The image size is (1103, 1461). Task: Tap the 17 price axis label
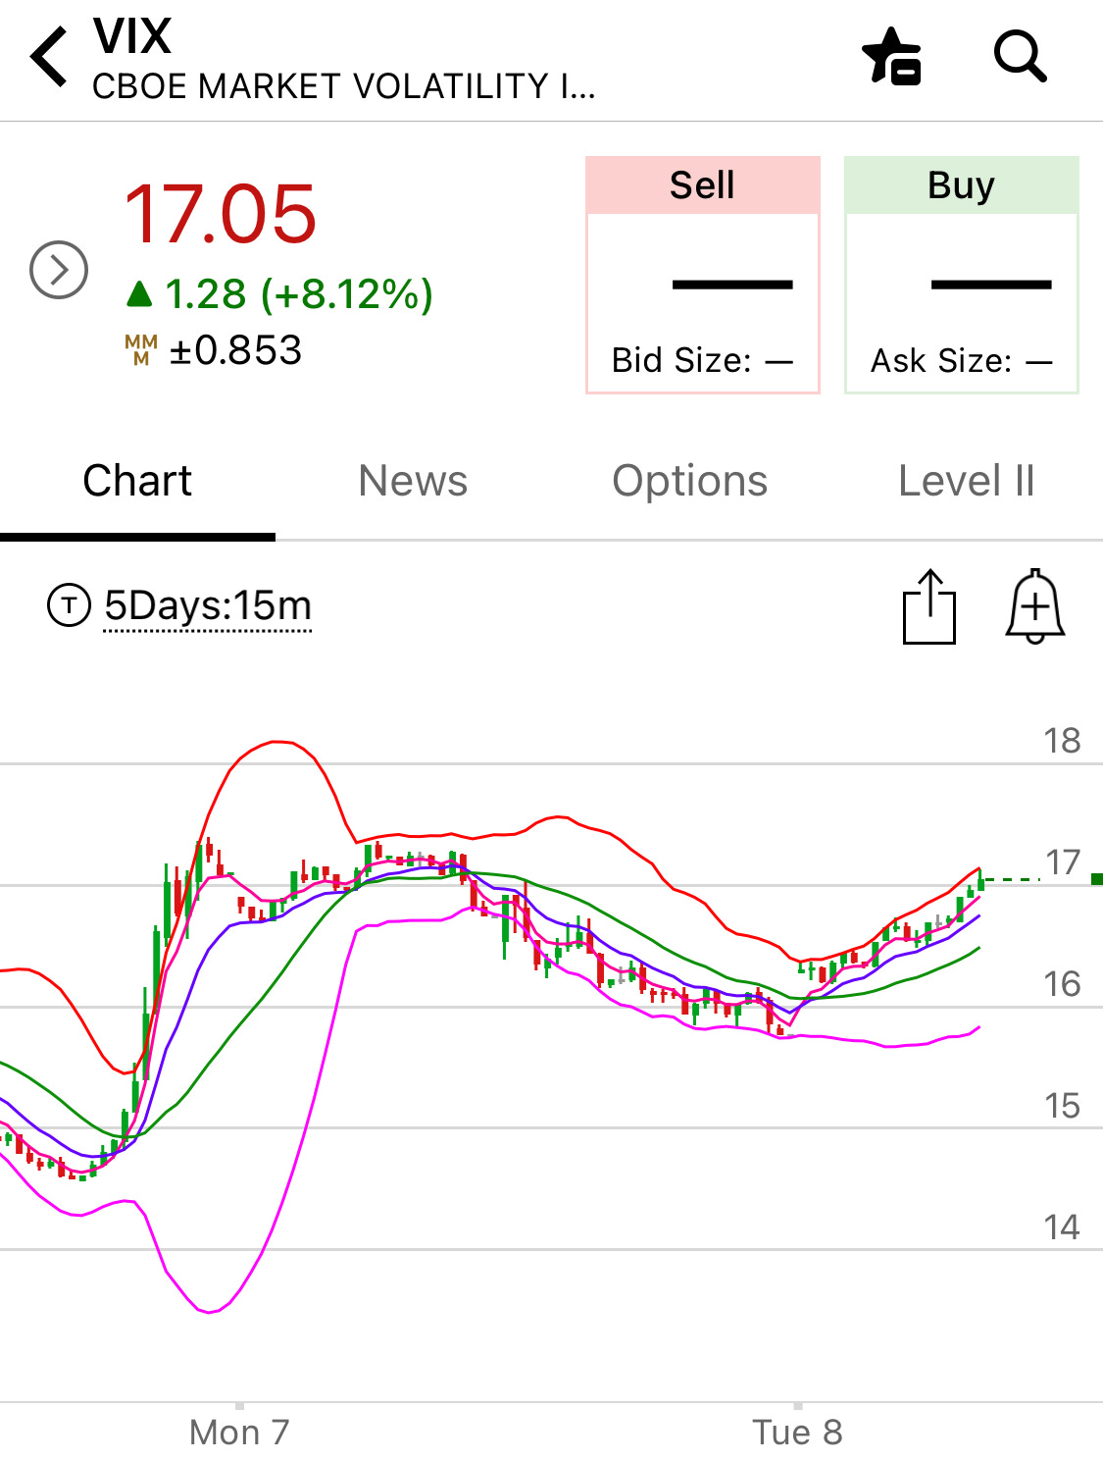coord(1062,862)
